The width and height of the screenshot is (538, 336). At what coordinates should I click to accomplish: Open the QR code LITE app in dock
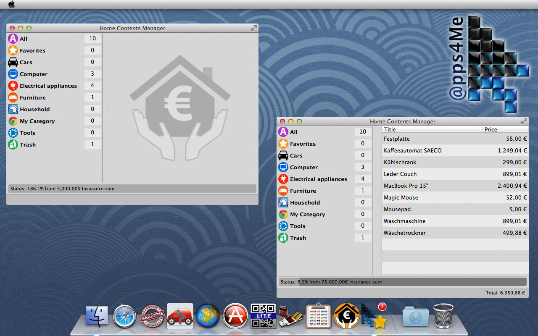[263, 316]
